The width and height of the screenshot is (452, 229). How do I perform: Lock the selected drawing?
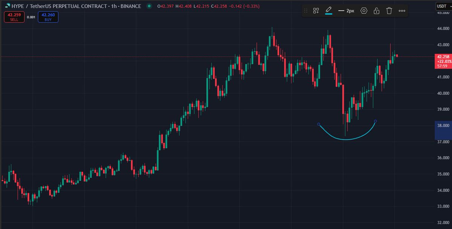(x=376, y=11)
